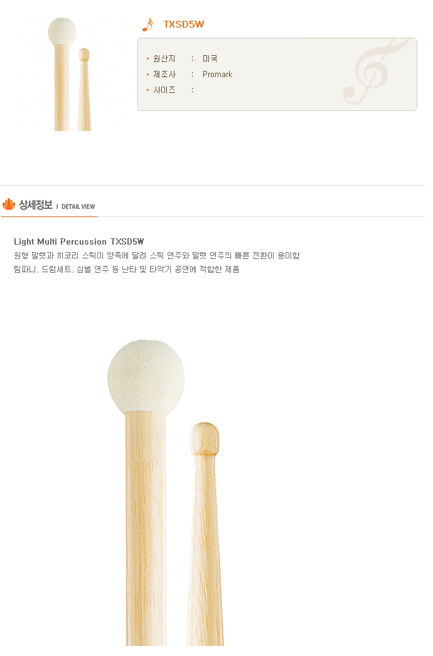Click the 원산지 label
The height and width of the screenshot is (656, 433).
point(164,59)
